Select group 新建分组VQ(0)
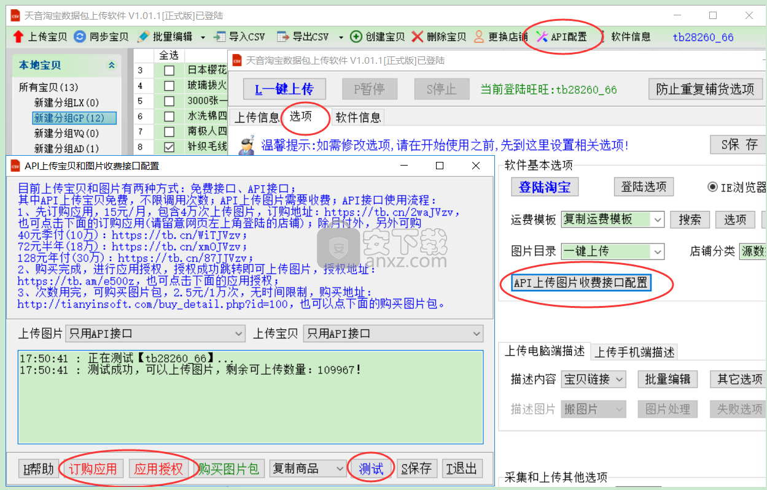The image size is (767, 490). click(66, 133)
